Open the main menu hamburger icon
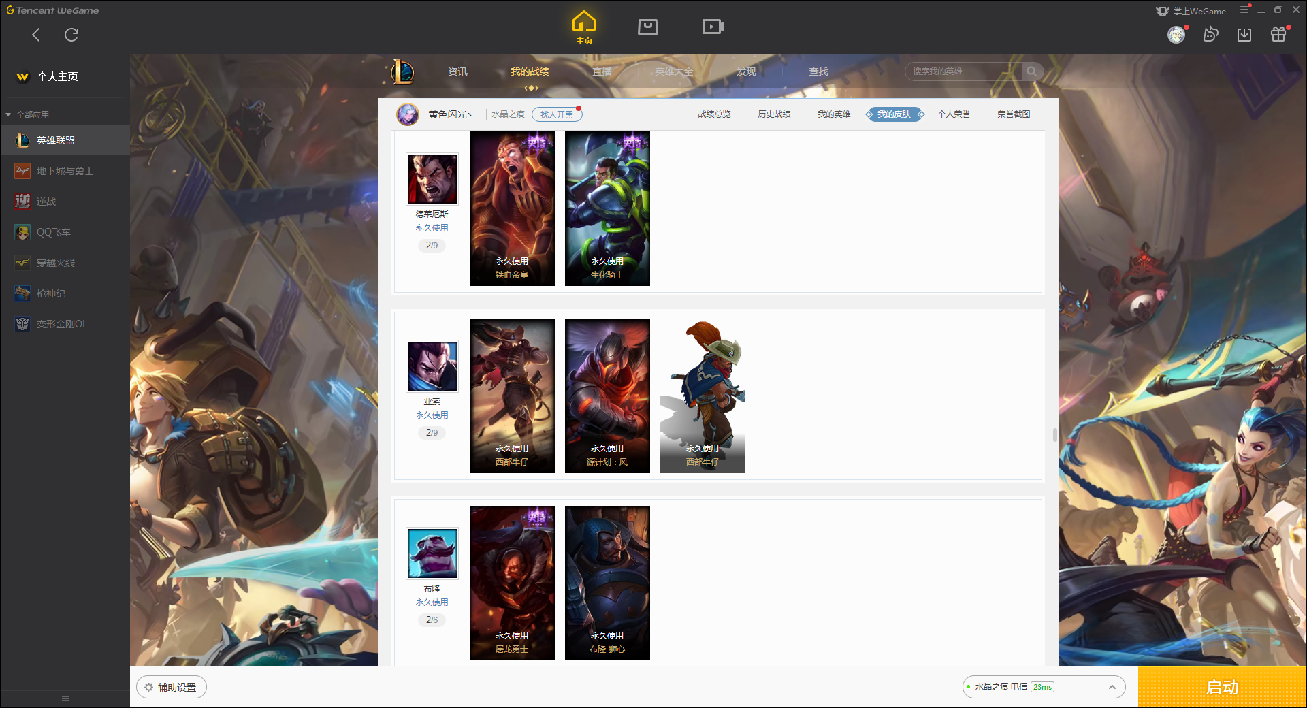The width and height of the screenshot is (1307, 708). (1244, 10)
